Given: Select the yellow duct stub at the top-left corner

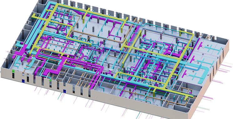Looking at the screenshot, I should [x=35, y=16].
